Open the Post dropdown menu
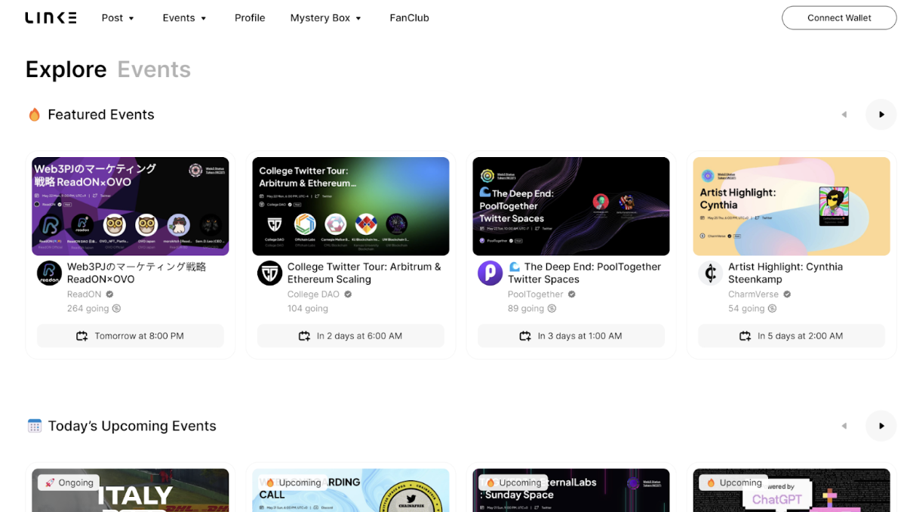The image size is (907, 512). (x=118, y=18)
